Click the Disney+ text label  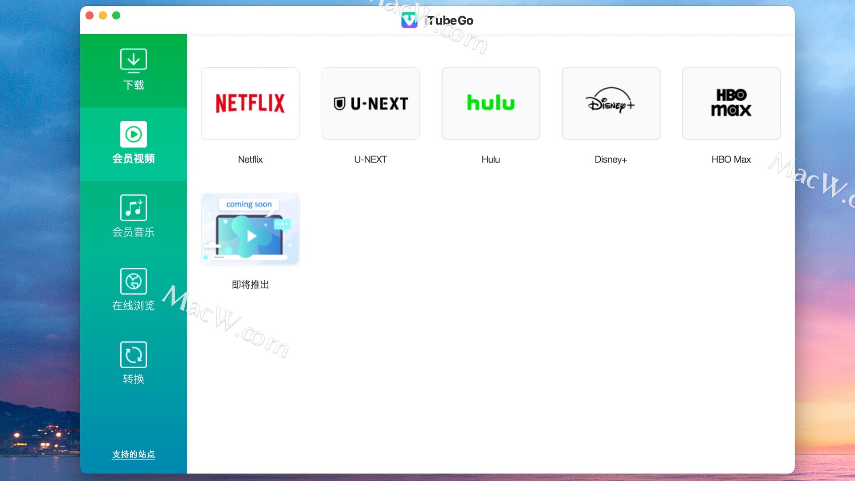pos(611,159)
